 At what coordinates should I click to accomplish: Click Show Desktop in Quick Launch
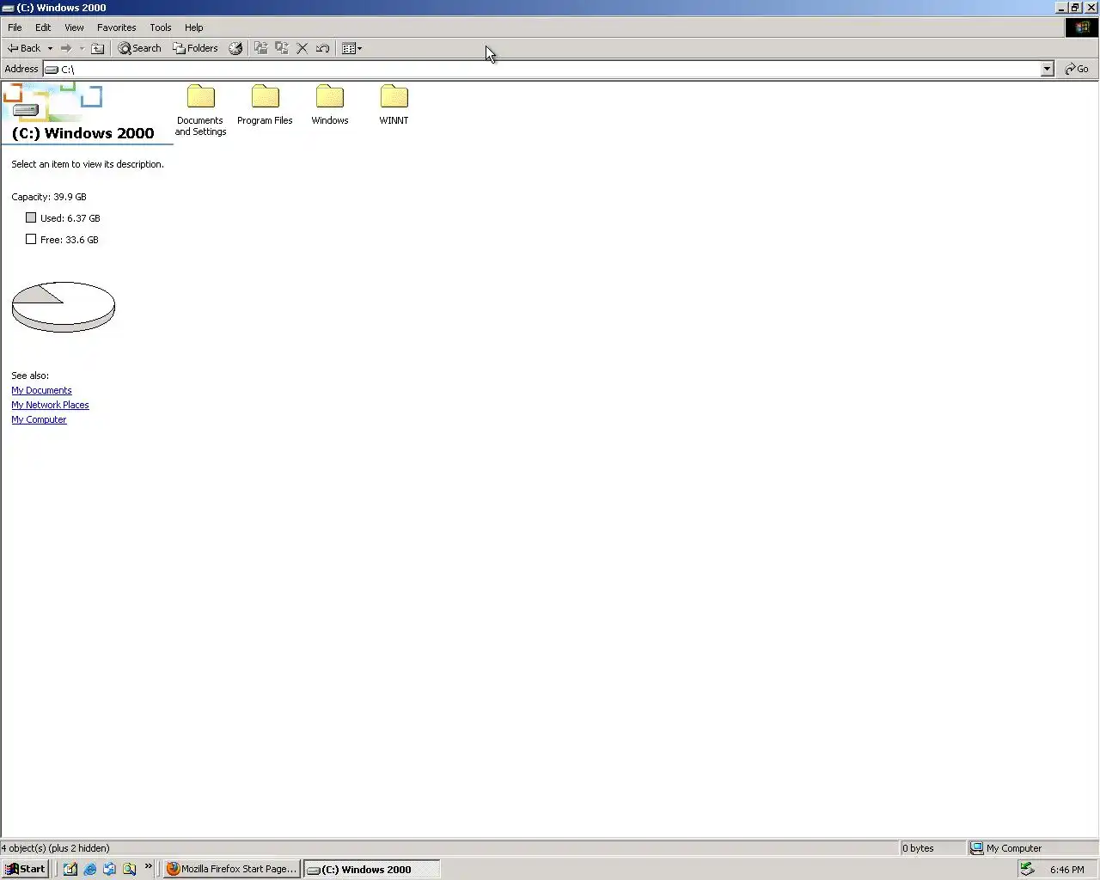70,869
